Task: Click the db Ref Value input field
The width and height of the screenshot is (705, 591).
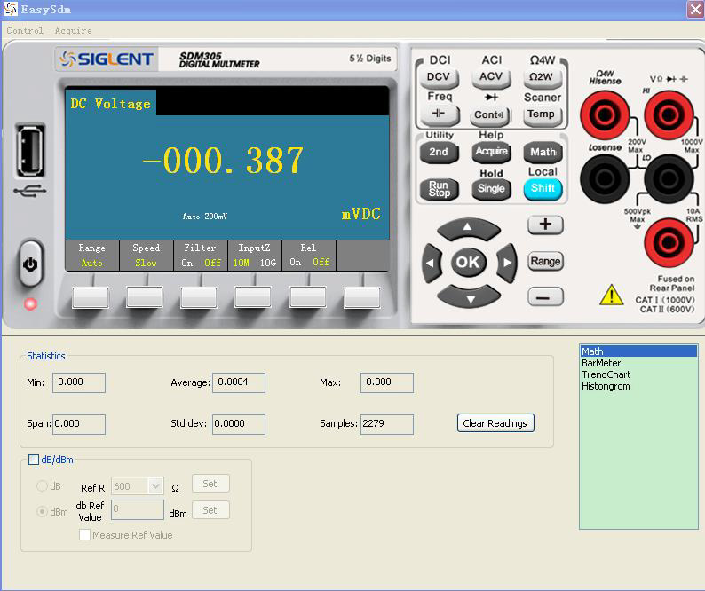Action: 138,510
